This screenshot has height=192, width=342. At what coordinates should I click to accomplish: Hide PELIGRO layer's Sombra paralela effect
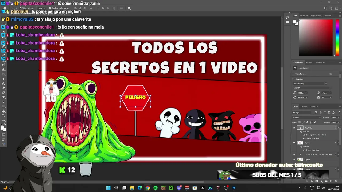pos(304,138)
